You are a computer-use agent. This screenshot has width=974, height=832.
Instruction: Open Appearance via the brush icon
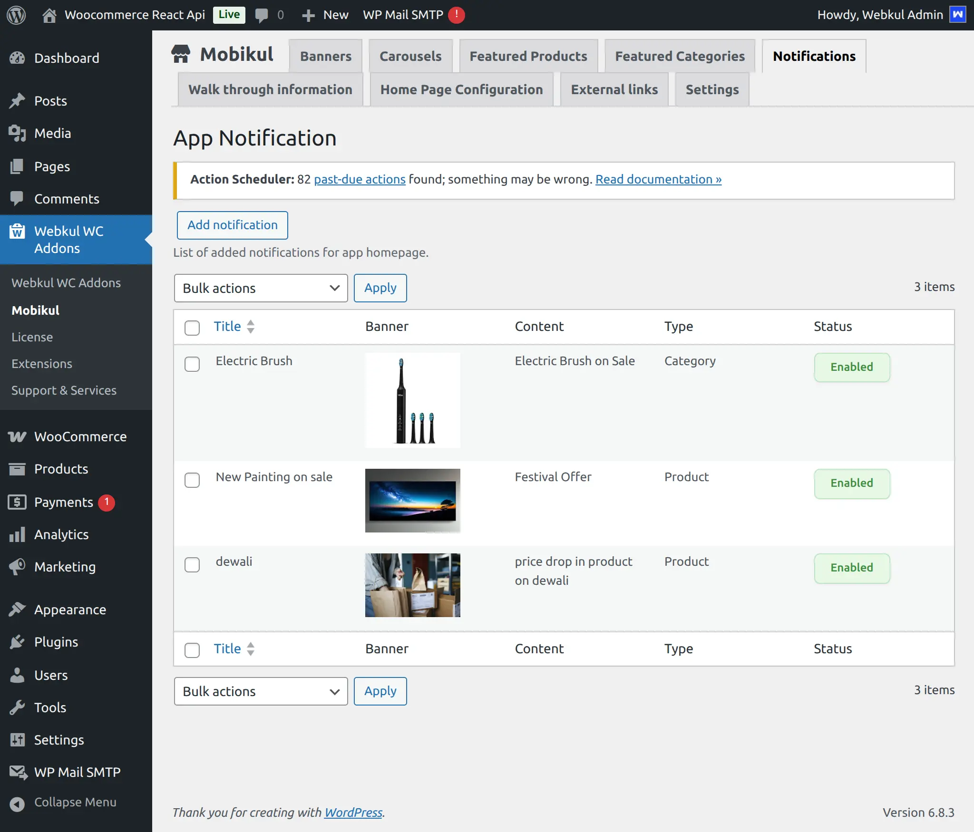tap(17, 609)
